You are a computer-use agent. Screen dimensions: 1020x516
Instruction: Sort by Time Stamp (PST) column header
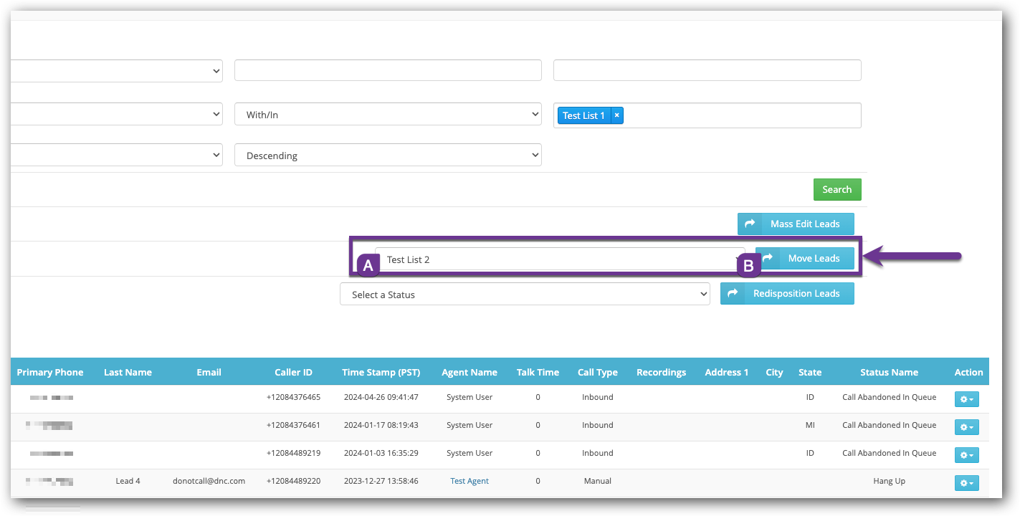tap(381, 373)
